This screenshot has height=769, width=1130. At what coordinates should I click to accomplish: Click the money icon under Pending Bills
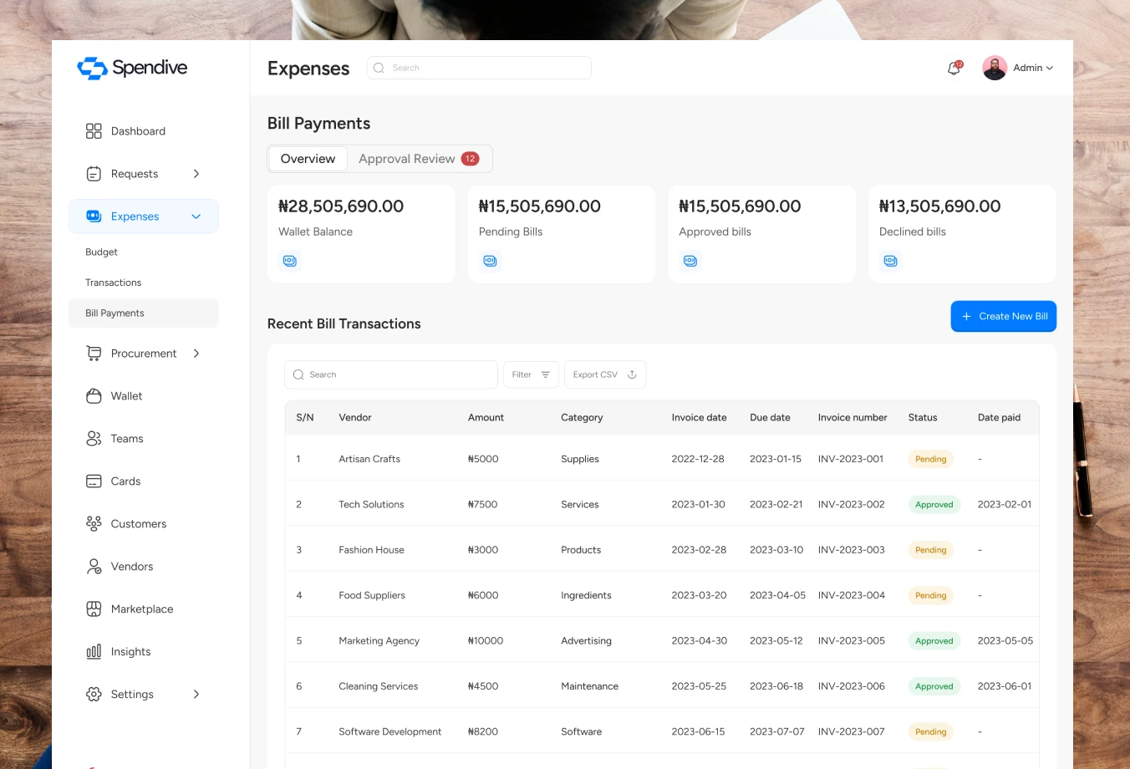[x=490, y=261]
